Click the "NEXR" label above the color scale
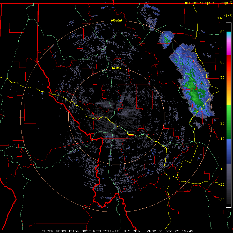 tap(227, 16)
